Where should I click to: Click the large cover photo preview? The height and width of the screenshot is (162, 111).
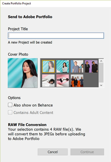[23, 73]
